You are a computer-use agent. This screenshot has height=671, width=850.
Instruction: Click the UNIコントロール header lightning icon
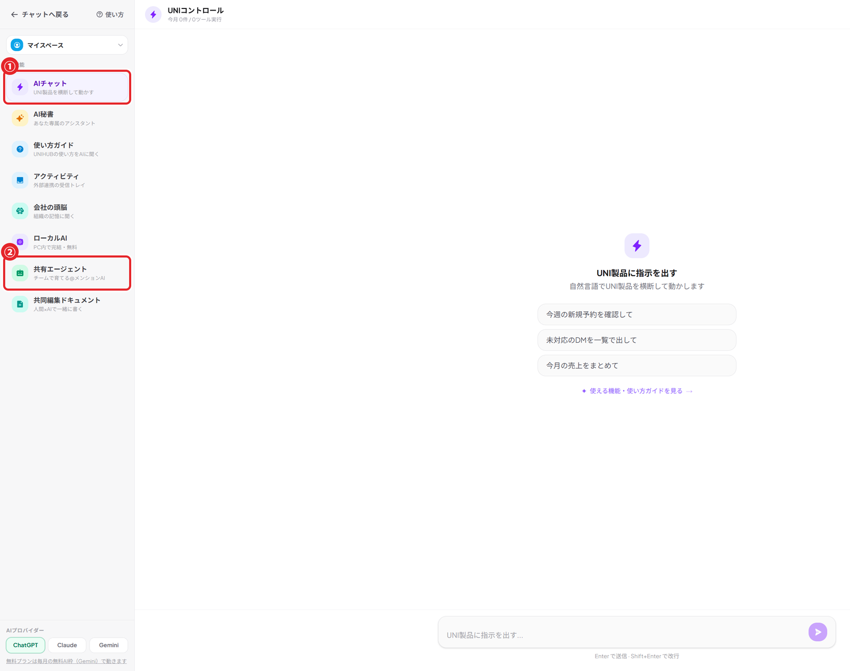153,14
